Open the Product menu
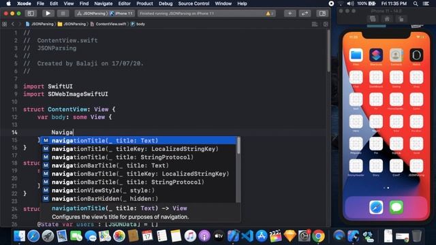436x245 pixels. point(144,3)
